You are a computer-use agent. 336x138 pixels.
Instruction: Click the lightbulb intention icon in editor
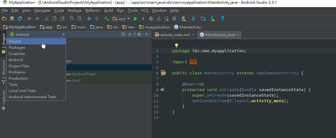(x=176, y=45)
